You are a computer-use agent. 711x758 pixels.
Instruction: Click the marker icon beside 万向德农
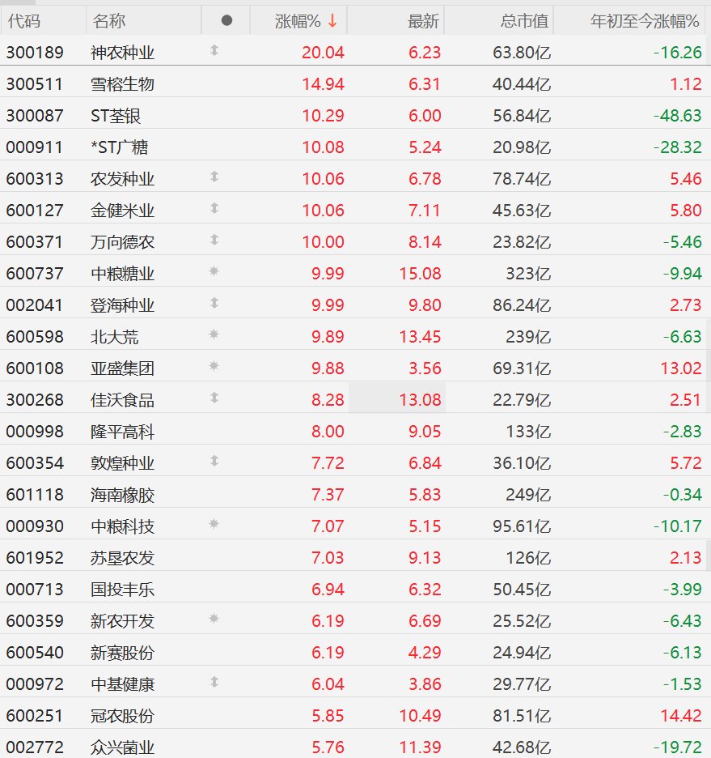pyautogui.click(x=214, y=241)
